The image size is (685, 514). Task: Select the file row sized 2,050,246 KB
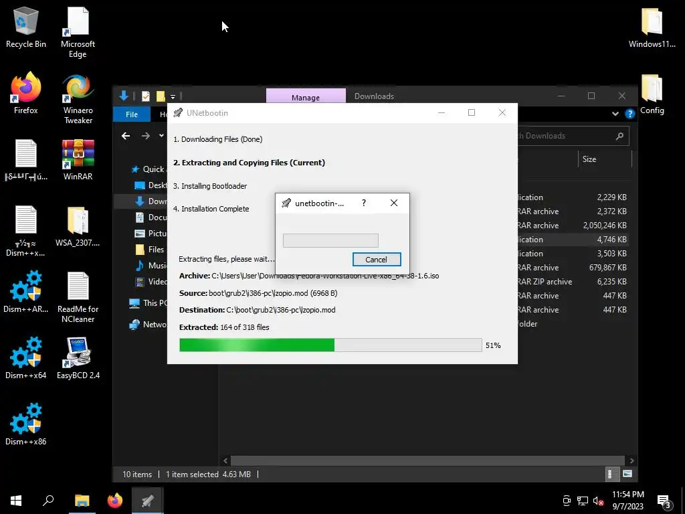(x=574, y=226)
